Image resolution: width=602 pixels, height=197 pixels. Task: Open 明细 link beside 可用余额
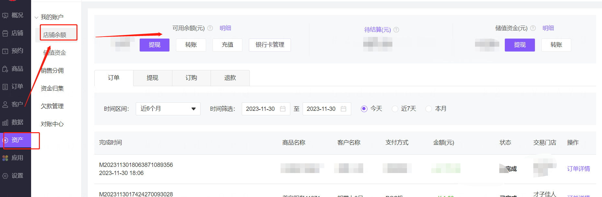(225, 28)
